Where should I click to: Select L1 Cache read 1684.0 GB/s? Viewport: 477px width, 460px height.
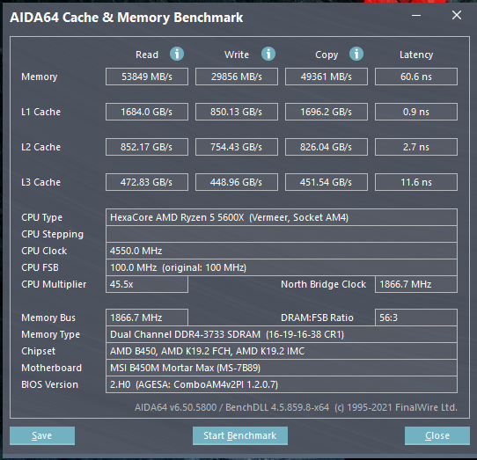point(147,112)
